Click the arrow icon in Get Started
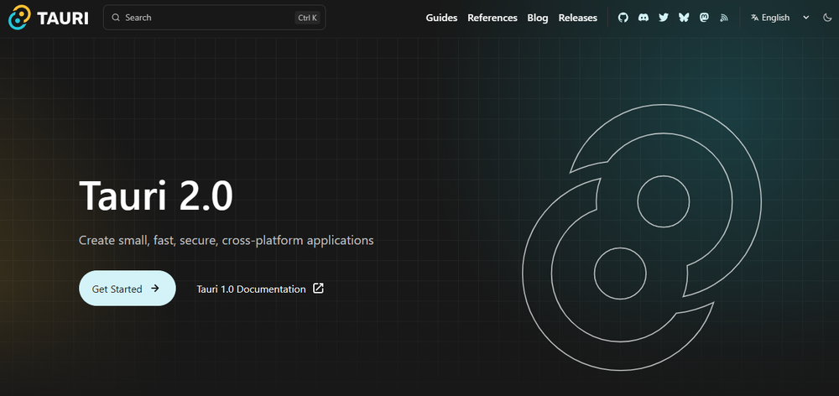 point(154,289)
